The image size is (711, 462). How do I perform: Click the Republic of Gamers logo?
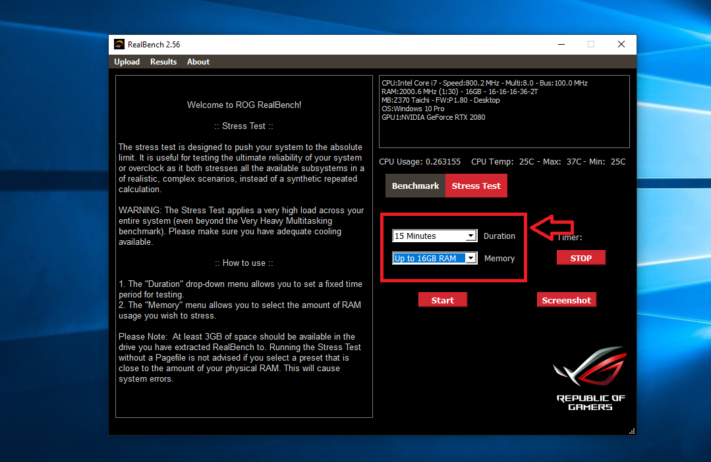click(590, 379)
